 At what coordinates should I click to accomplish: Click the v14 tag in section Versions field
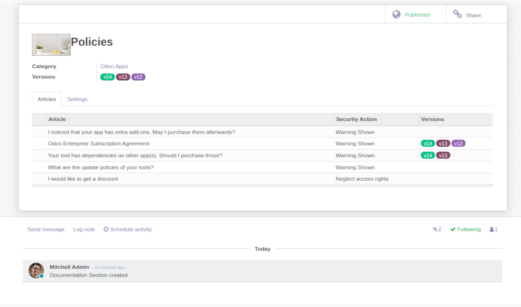click(x=107, y=77)
